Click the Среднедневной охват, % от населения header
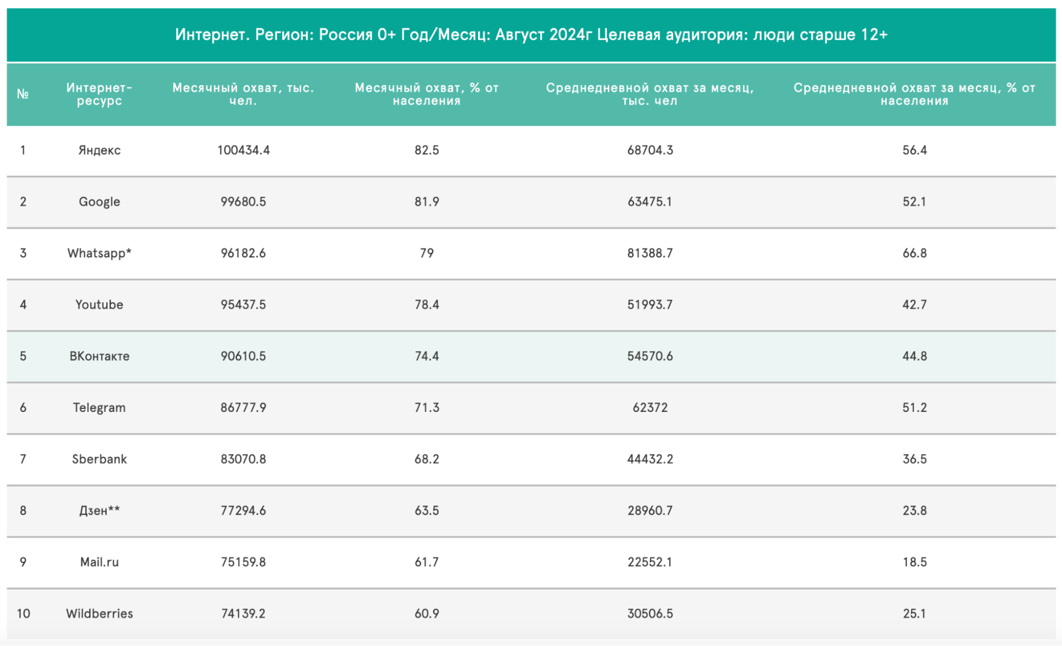Screen dimensions: 1062x646 click(914, 94)
